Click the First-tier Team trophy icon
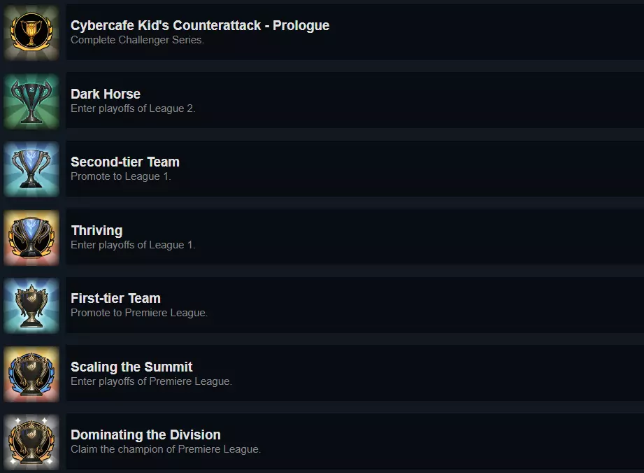The width and height of the screenshot is (644, 473). click(31, 305)
